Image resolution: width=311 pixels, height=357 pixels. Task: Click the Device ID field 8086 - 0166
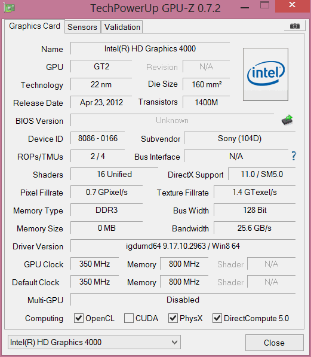pyautogui.click(x=98, y=138)
